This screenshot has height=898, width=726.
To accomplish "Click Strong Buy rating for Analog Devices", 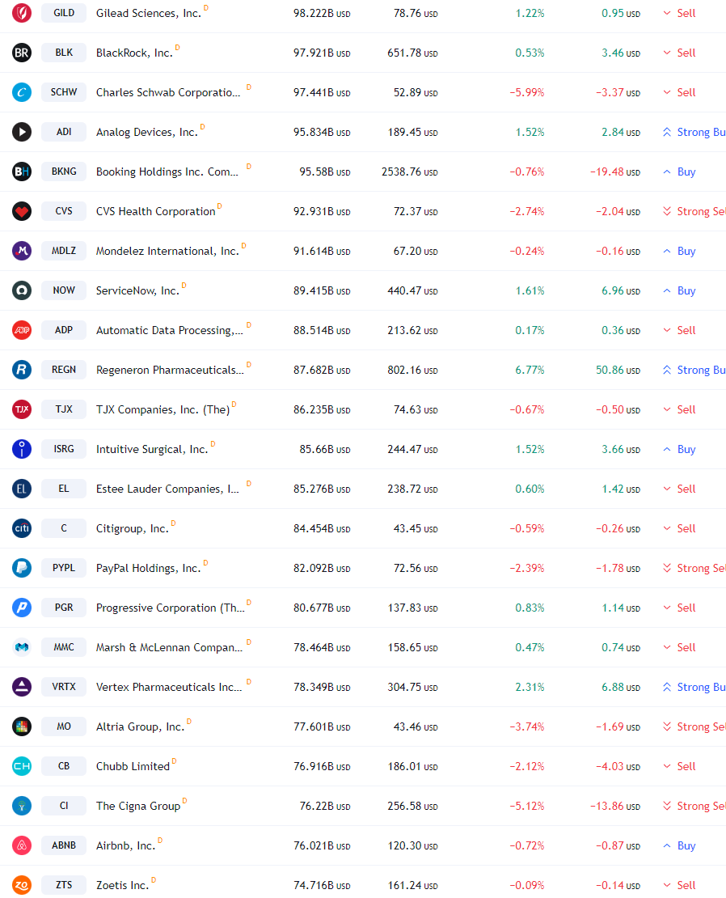I will [x=694, y=133].
